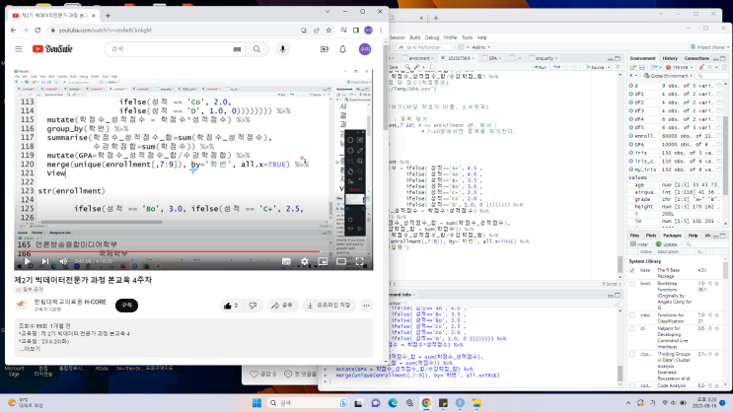Open YouTube player settings gear
Viewport: 733px width, 412px height.
pos(305,261)
